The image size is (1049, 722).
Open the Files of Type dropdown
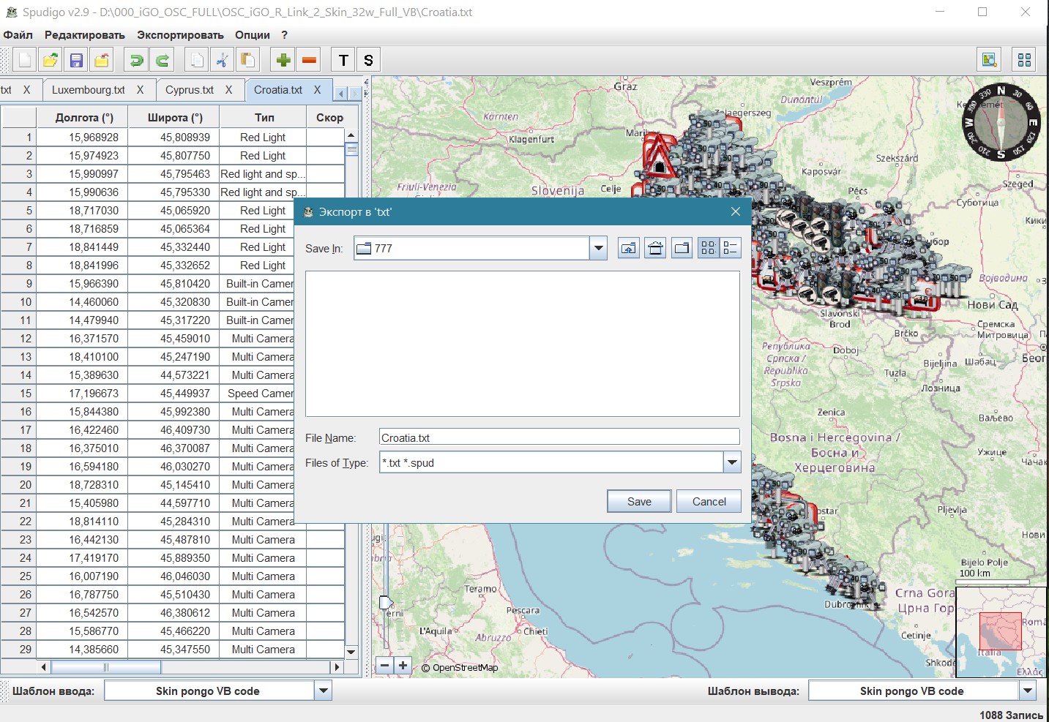(732, 462)
